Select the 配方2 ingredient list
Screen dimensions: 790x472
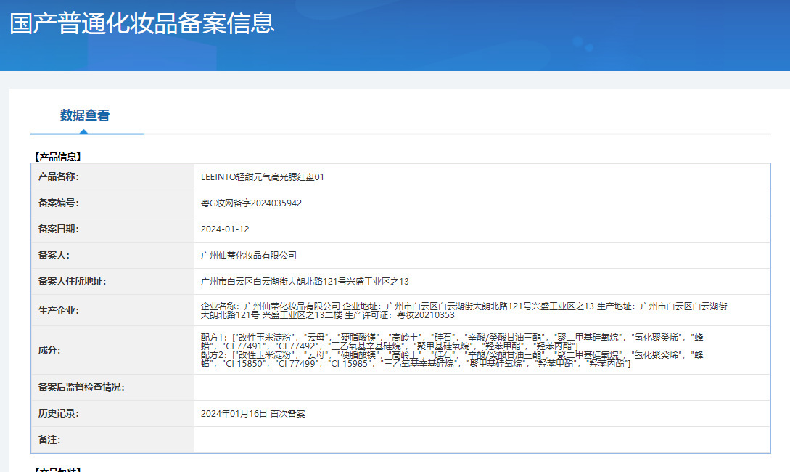(452, 359)
